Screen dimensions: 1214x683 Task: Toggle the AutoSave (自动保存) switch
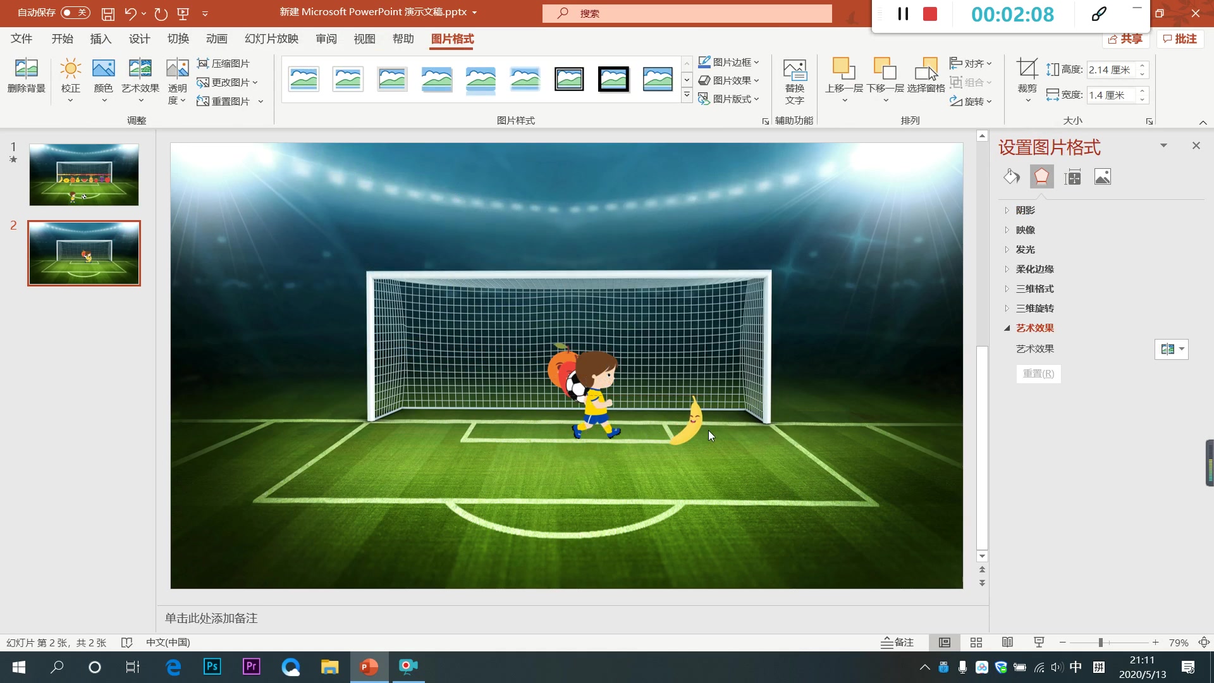pos(75,13)
